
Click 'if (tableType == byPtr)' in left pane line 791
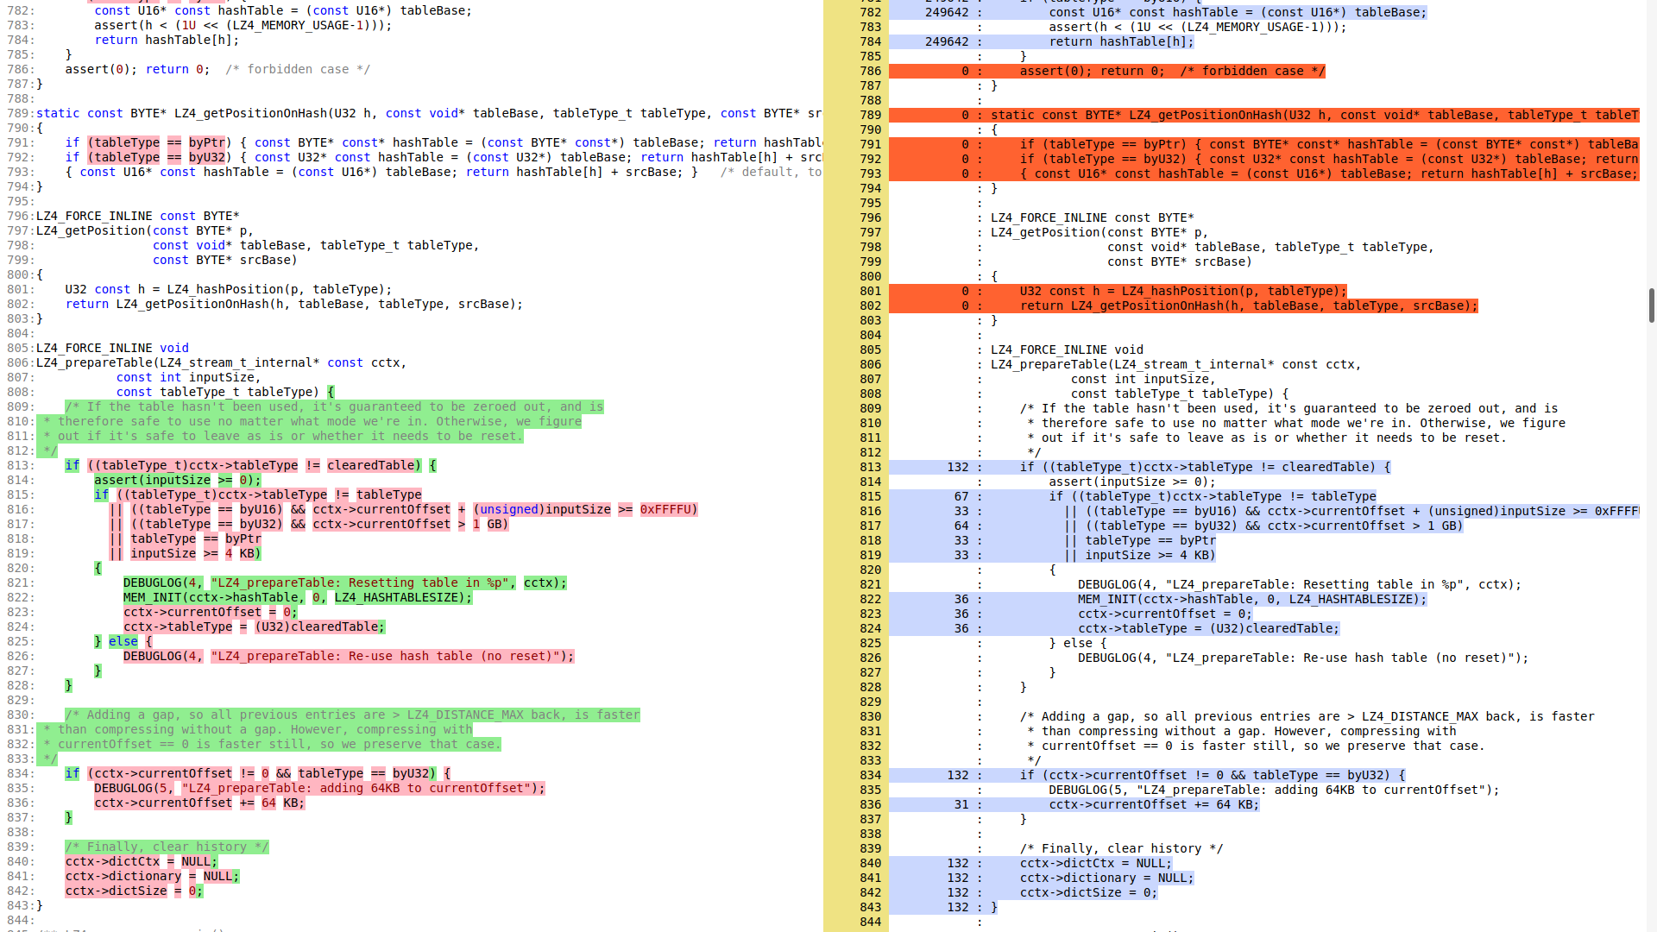[148, 142]
